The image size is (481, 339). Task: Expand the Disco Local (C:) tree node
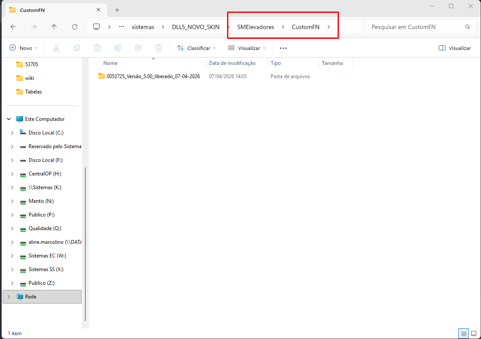12,133
